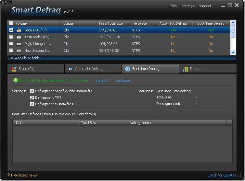This screenshot has width=245, height=181.
Task: Click the Configure link
Action: click(122, 80)
